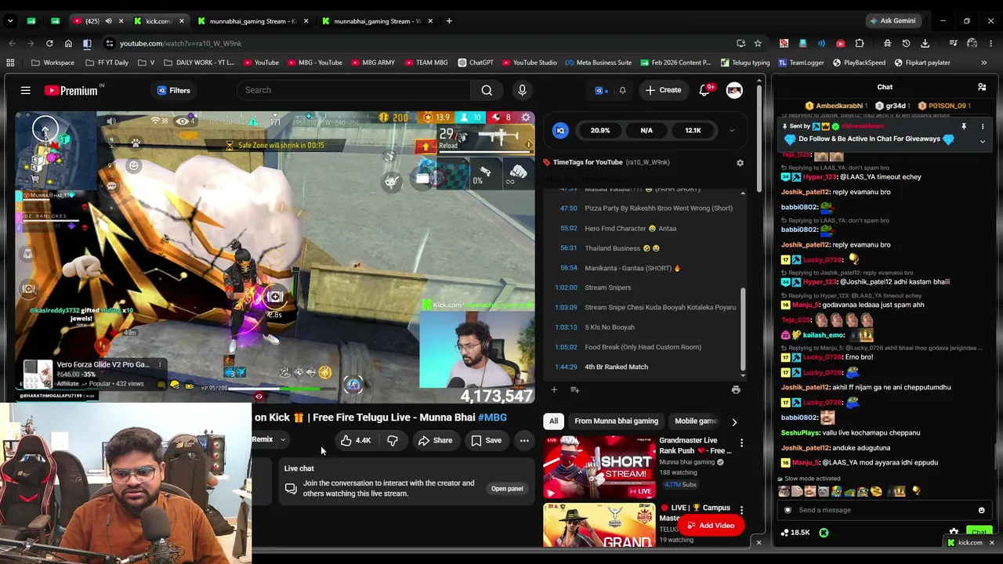Switch to the first munnabhai_gaming Stream tab
The height and width of the screenshot is (564, 1003).
(x=252, y=21)
